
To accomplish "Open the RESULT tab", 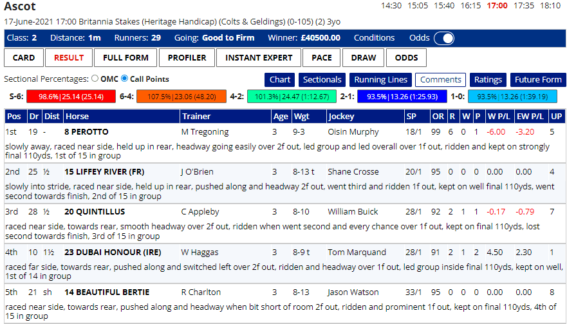I will (x=69, y=58).
